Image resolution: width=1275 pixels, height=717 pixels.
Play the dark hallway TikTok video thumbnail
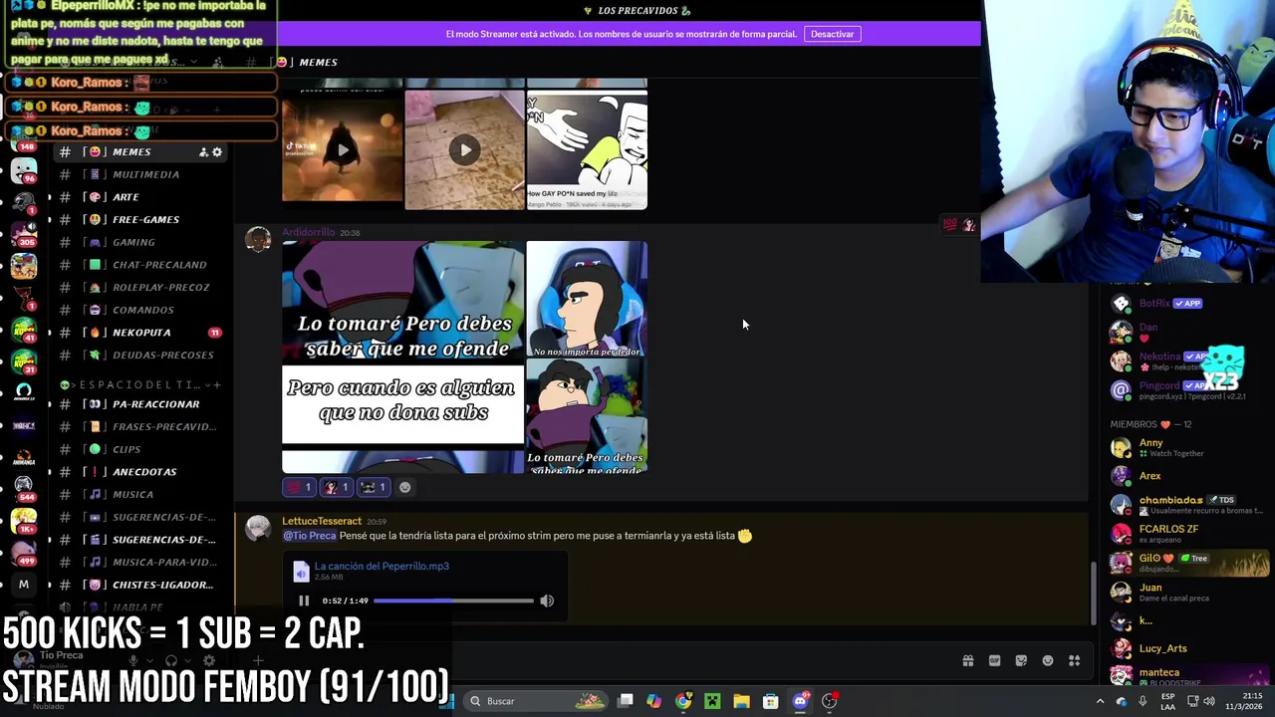[342, 150]
